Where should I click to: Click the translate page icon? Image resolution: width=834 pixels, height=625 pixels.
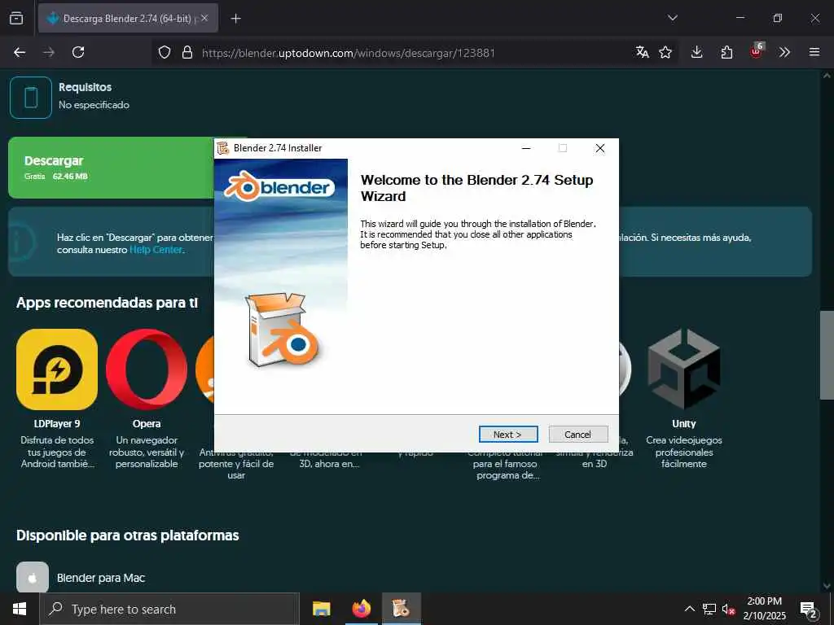642,52
